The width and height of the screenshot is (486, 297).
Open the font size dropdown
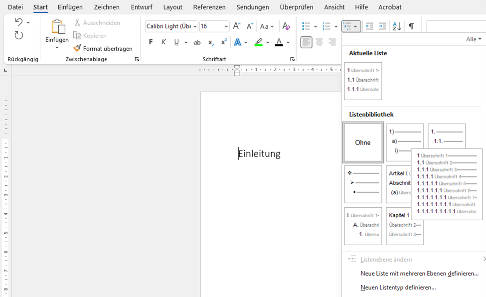[226, 26]
